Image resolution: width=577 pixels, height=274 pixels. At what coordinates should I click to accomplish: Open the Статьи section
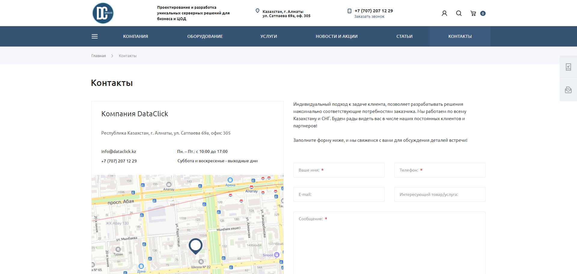click(x=404, y=36)
